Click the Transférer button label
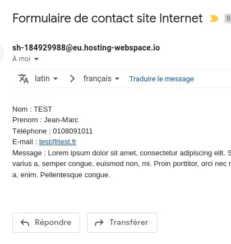This screenshot has height=244, width=231. click(129, 222)
